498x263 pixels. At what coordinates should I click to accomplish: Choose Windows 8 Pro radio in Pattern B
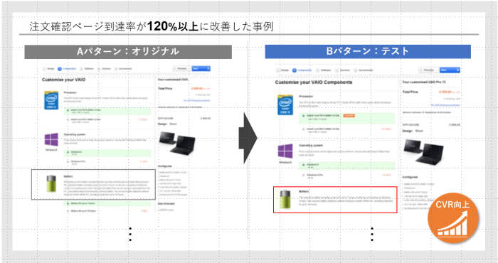[303, 175]
